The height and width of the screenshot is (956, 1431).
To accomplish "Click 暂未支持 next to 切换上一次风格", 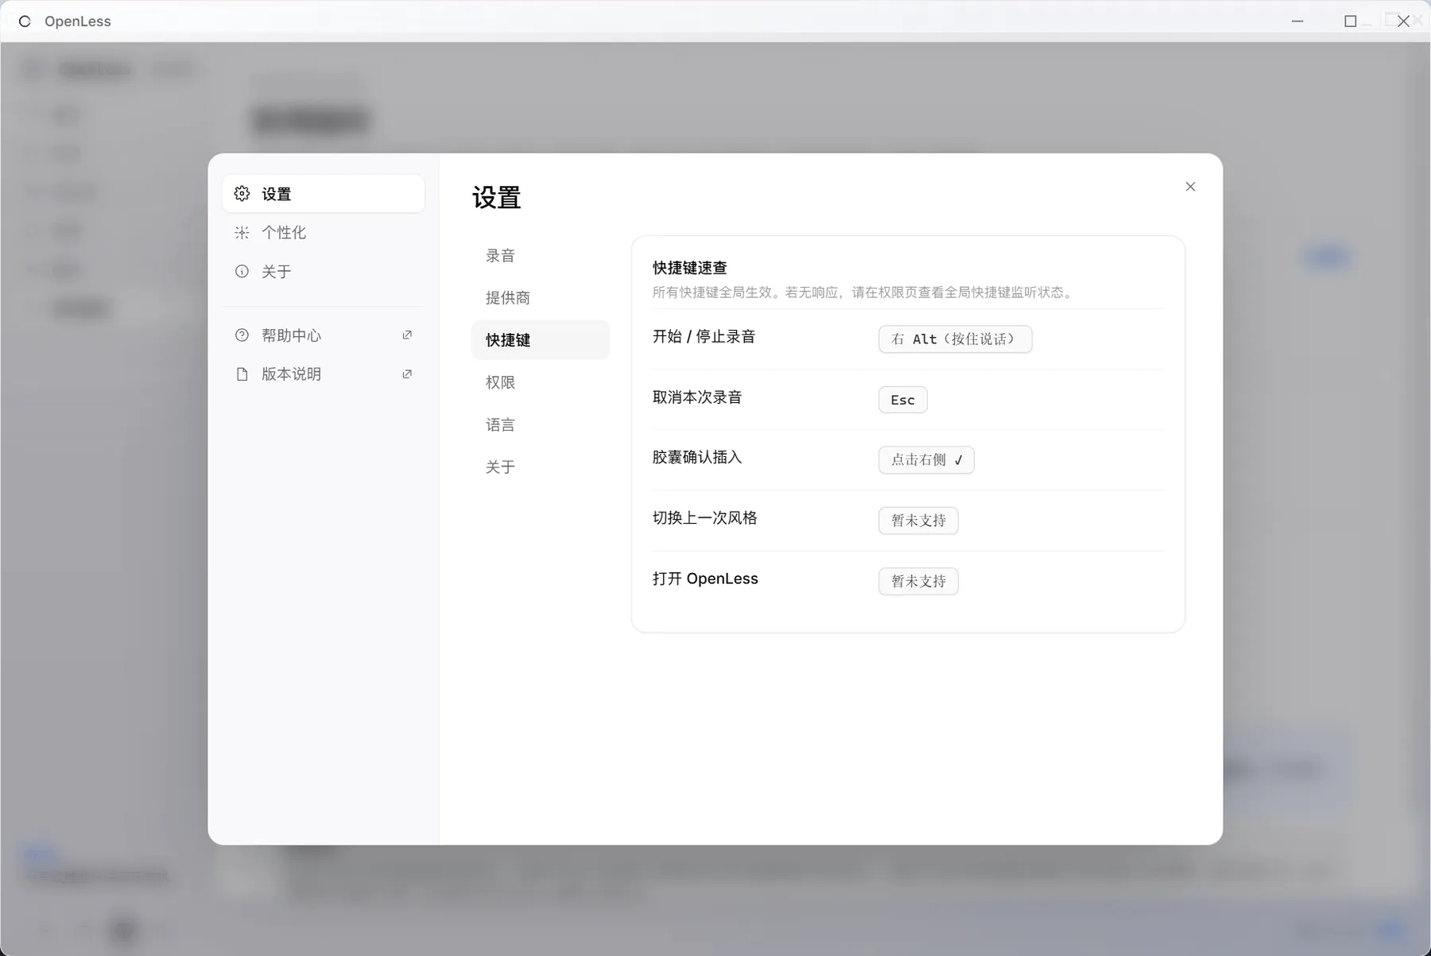I will click(918, 521).
